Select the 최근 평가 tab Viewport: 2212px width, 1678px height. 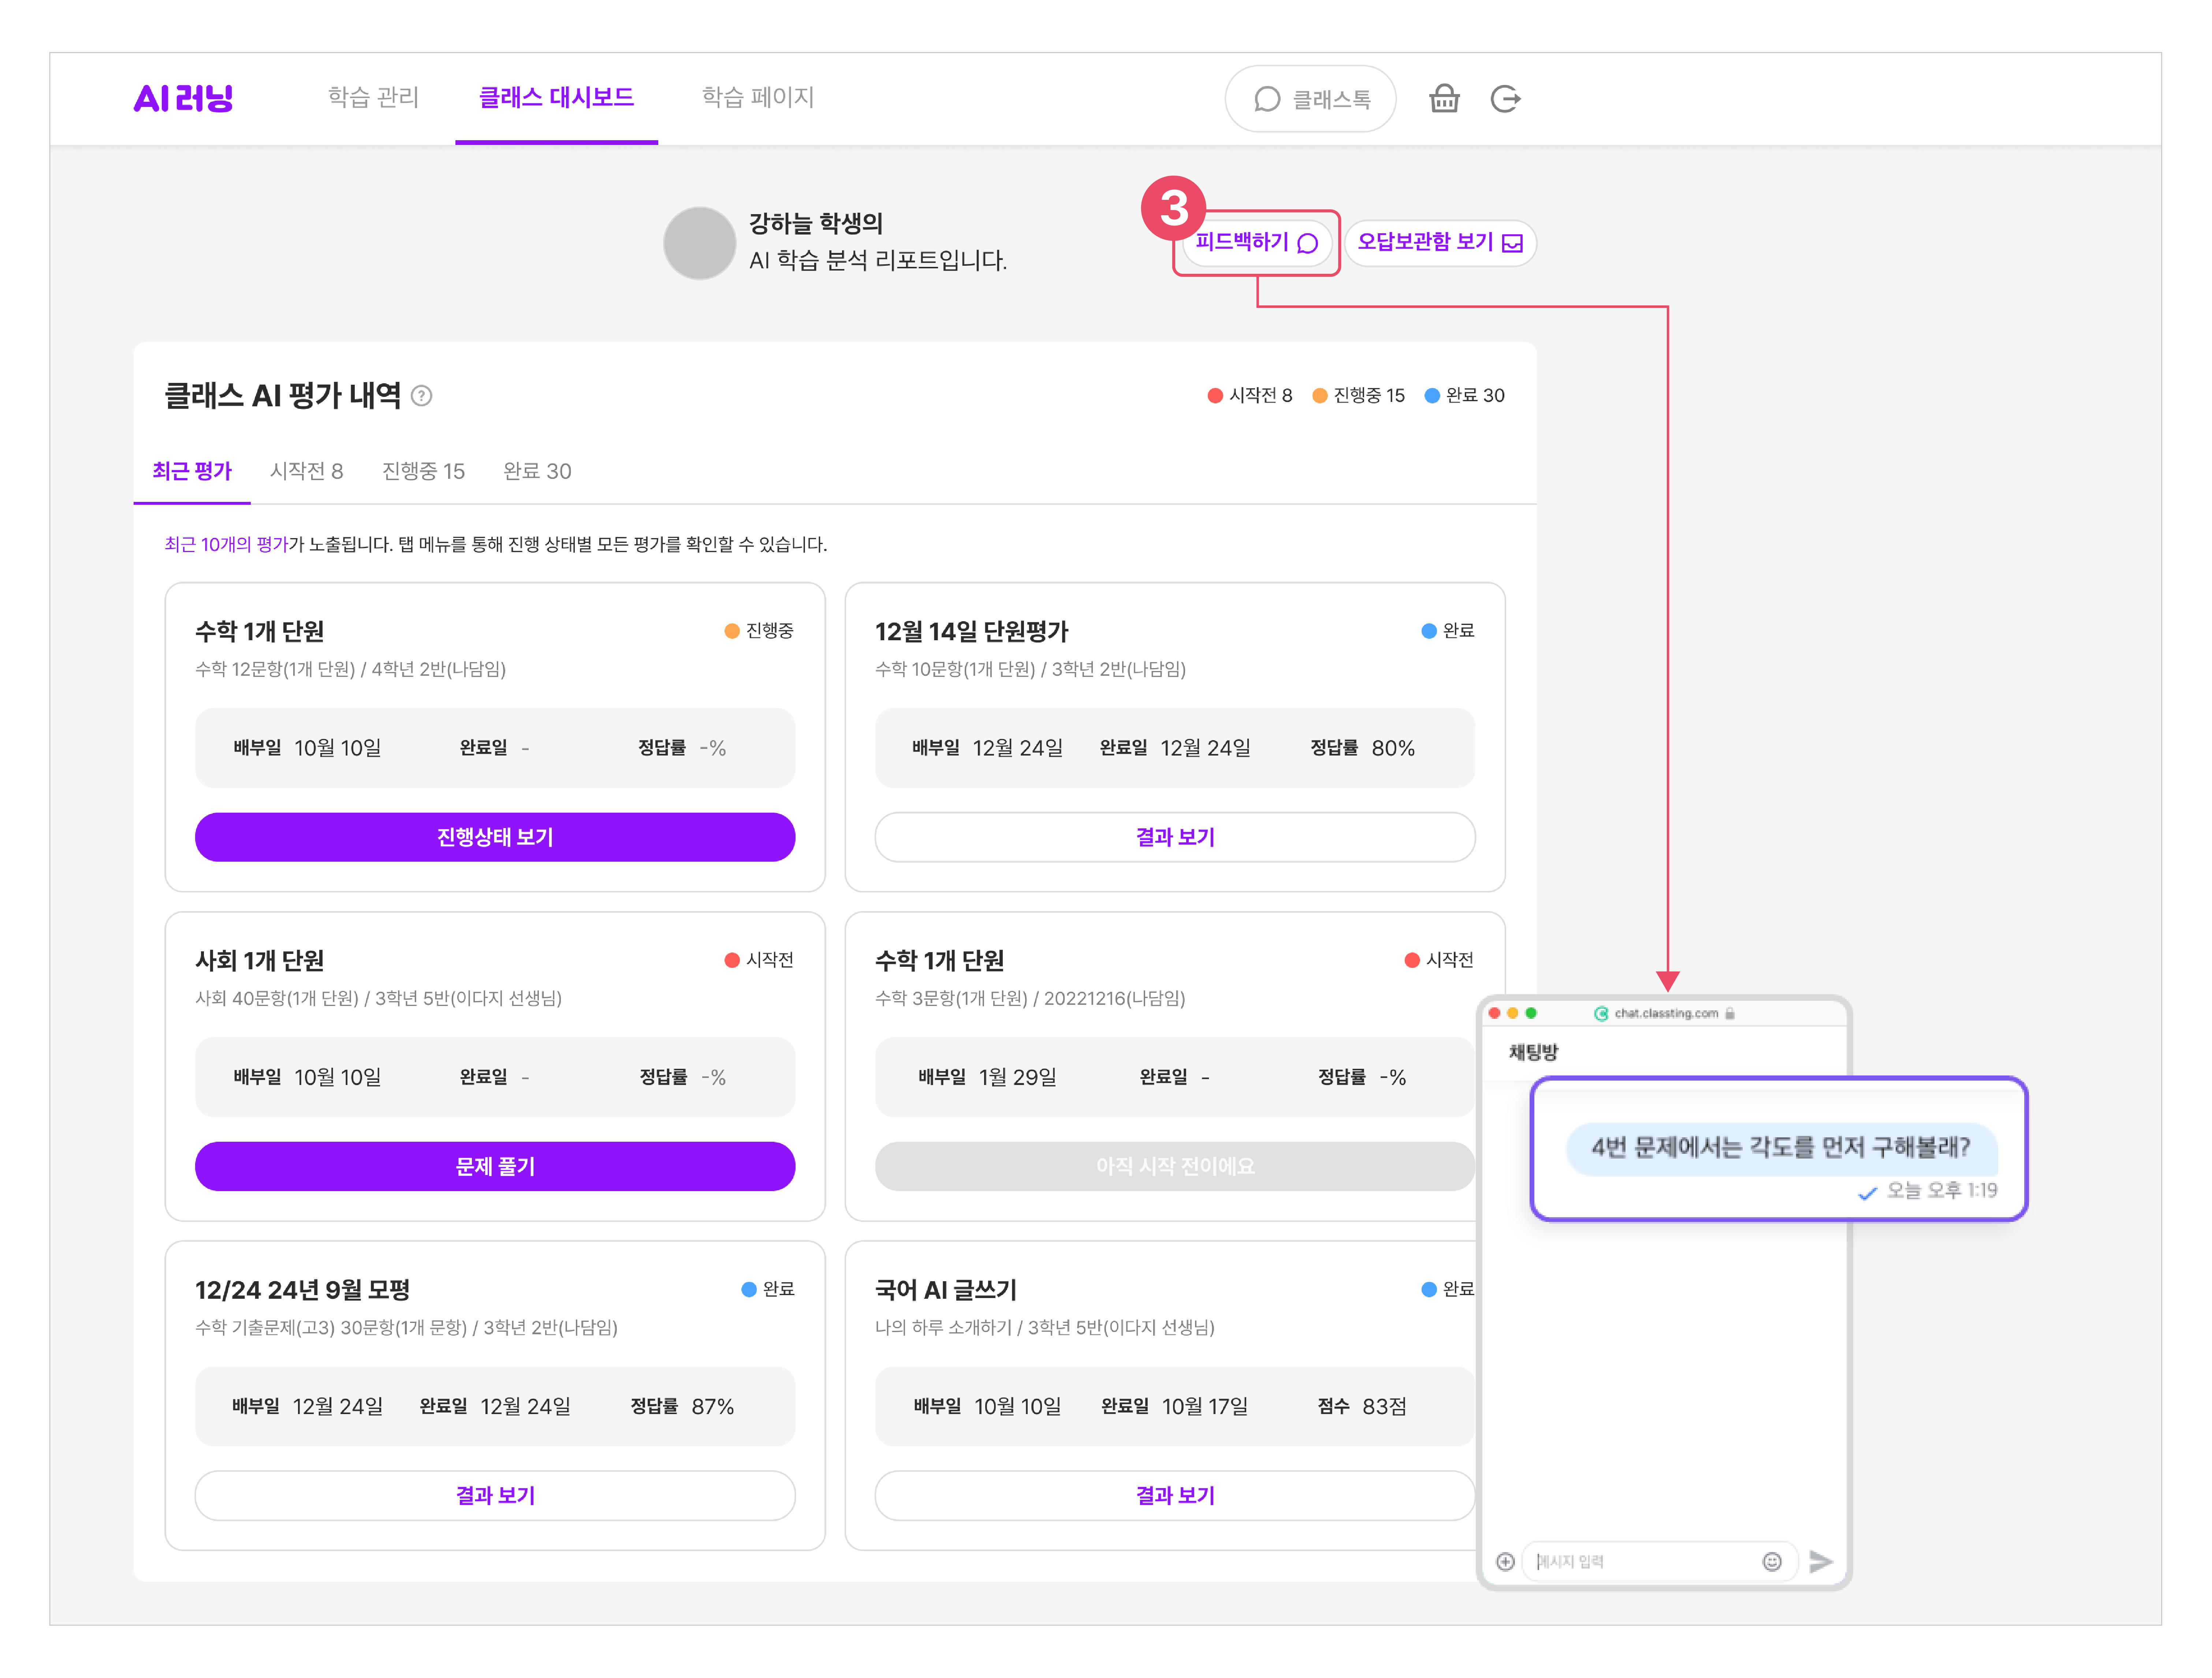point(192,471)
